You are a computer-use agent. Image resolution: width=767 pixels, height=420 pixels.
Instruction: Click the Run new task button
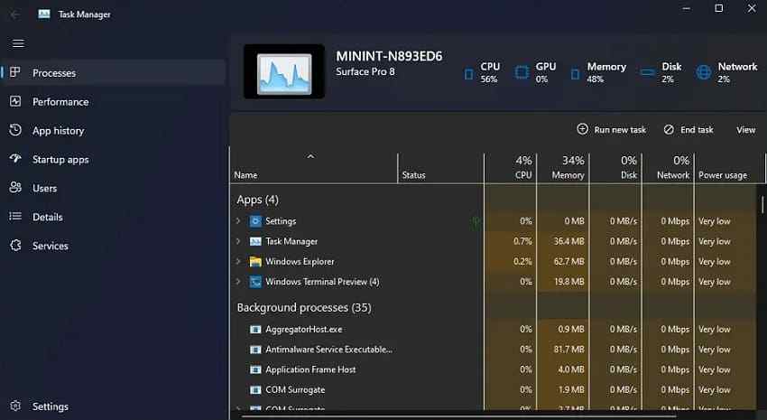612,130
